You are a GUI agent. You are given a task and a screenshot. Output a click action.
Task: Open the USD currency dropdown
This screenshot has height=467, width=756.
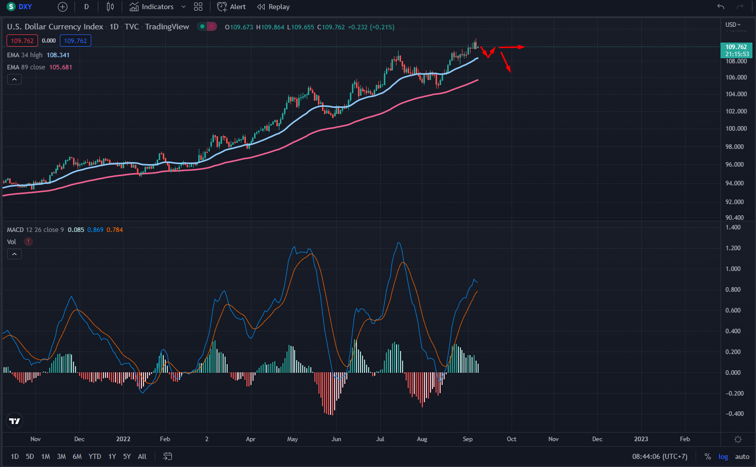coord(733,25)
